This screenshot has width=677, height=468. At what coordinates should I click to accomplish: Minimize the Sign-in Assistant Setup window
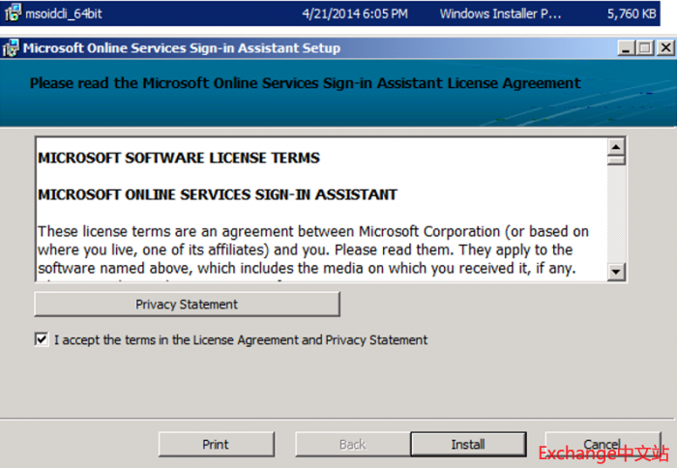coord(625,48)
